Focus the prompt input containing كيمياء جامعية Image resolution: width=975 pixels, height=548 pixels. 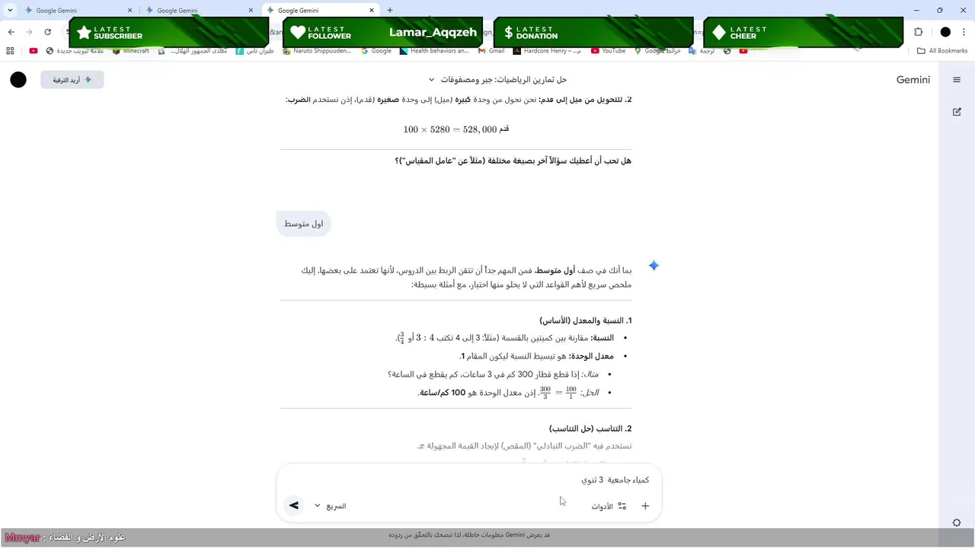tap(468, 480)
